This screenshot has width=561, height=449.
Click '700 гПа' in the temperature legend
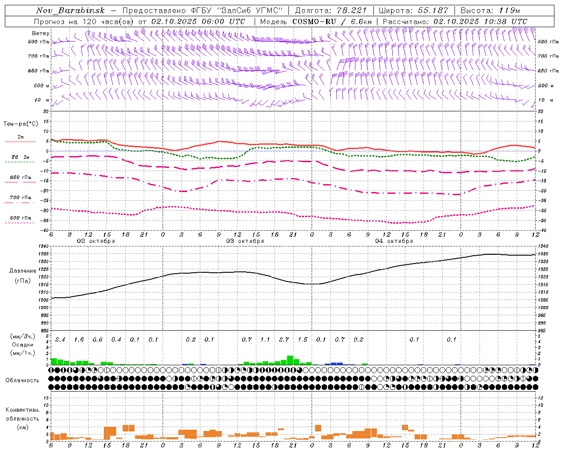pos(21,197)
